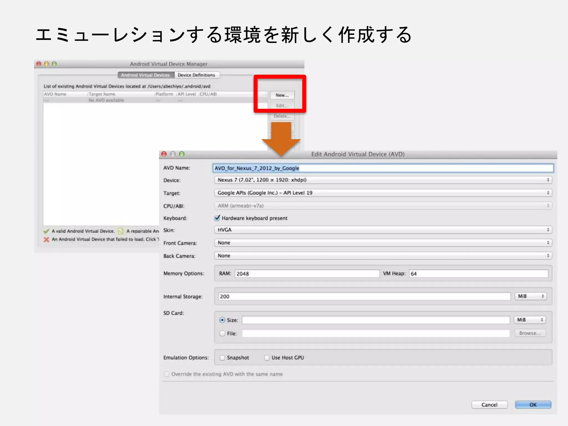Click the AVD Name text field
The image size is (568, 426).
(383, 168)
